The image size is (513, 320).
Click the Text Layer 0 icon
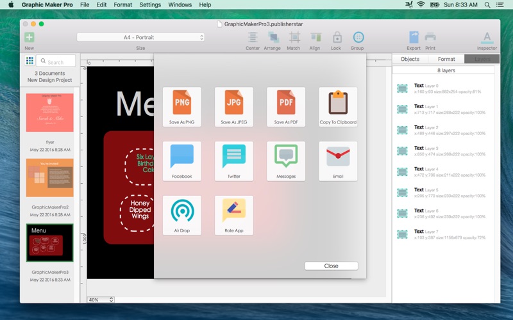[402, 88]
